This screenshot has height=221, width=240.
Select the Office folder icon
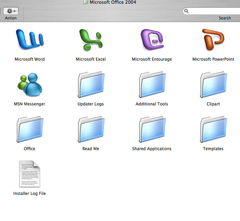pyautogui.click(x=30, y=129)
